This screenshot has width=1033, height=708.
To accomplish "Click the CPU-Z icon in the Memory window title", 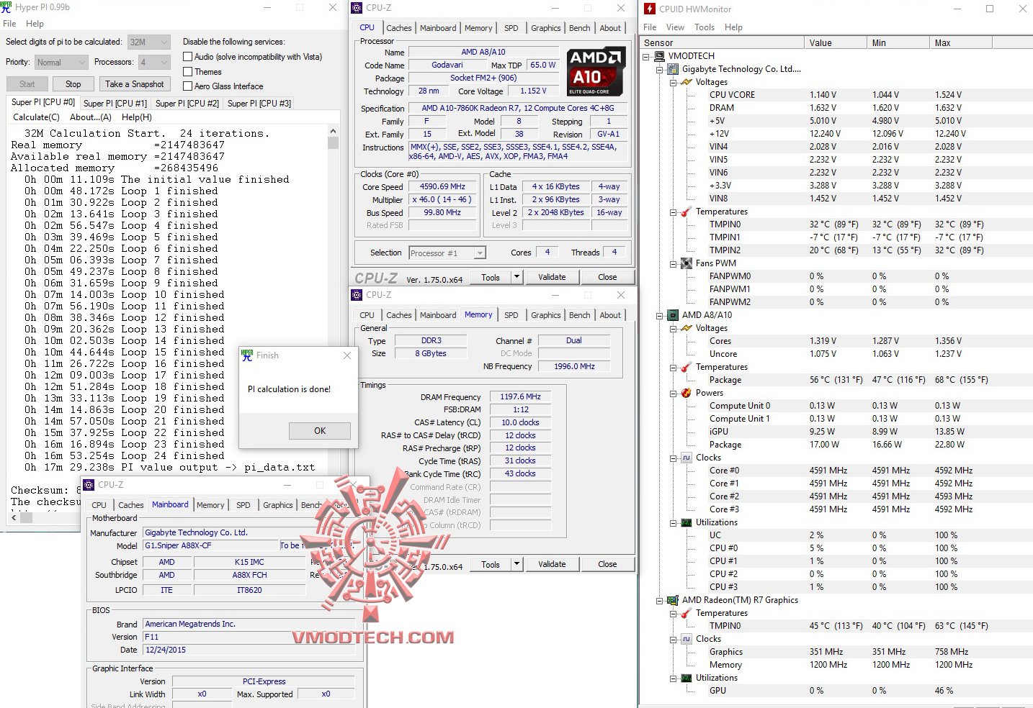I will tap(357, 295).
